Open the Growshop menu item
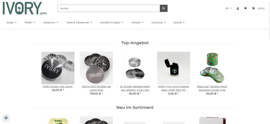Image resolution: width=270 pixels, height=124 pixels. (158, 23)
